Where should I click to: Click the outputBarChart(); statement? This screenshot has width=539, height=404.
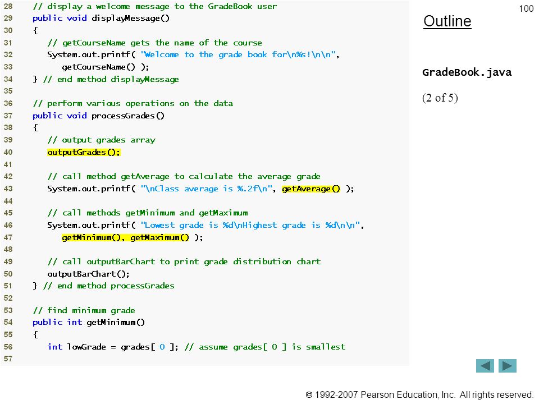88,274
